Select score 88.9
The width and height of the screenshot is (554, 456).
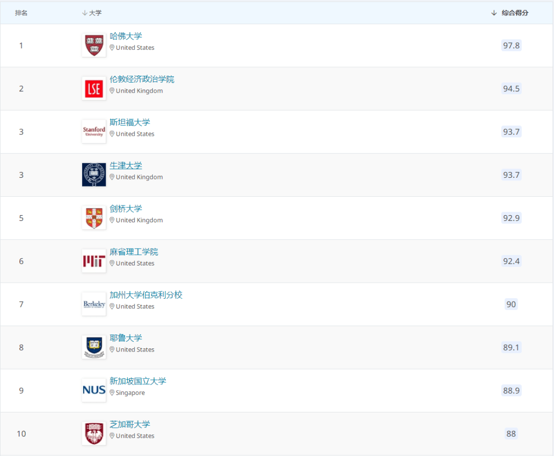click(511, 390)
